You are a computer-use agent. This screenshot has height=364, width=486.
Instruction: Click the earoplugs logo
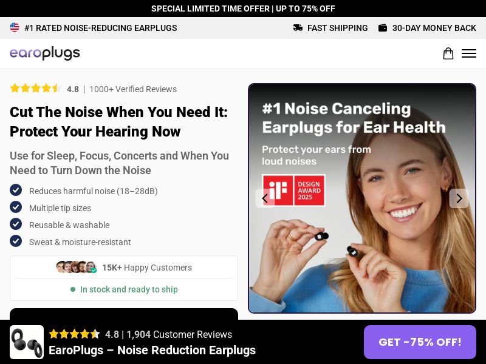pyautogui.click(x=44, y=53)
